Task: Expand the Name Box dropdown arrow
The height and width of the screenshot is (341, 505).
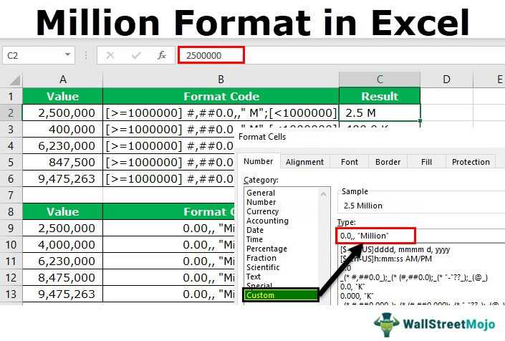Action: (x=67, y=54)
